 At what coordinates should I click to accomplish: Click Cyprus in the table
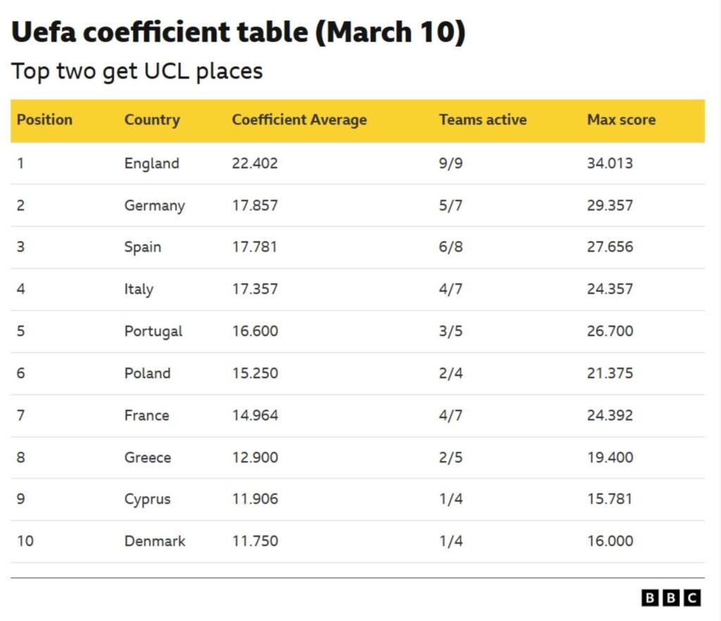pyautogui.click(x=147, y=499)
